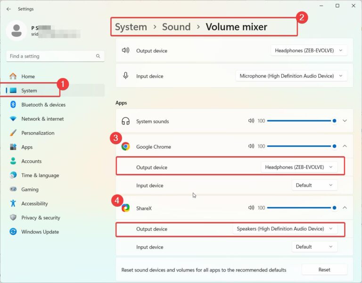Viewport: 362px width, 283px height.
Task: Click the Accessibility figure icon
Action: (13, 203)
